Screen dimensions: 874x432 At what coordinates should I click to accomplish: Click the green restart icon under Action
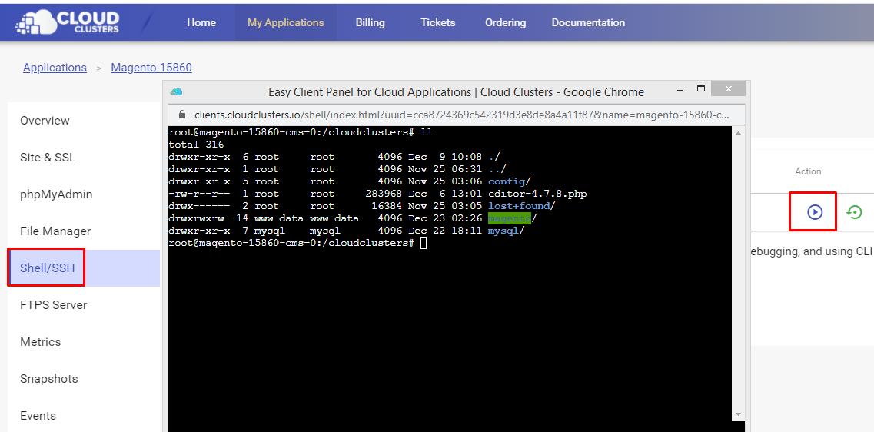coord(854,212)
